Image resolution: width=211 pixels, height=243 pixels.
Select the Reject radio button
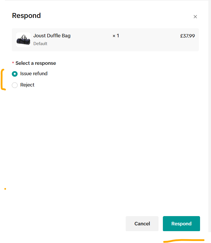pos(15,85)
